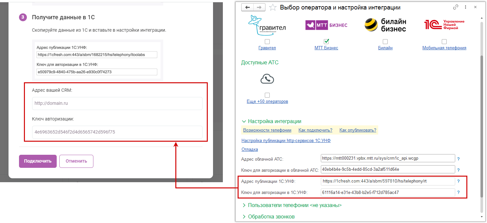Viewport: 487px width, 223px height.
Task: Open the three-dot more options menu
Action: [x=465, y=7]
